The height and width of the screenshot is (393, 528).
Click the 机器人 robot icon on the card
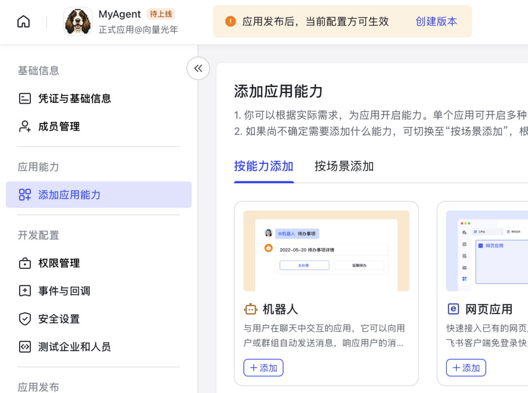[x=250, y=309]
